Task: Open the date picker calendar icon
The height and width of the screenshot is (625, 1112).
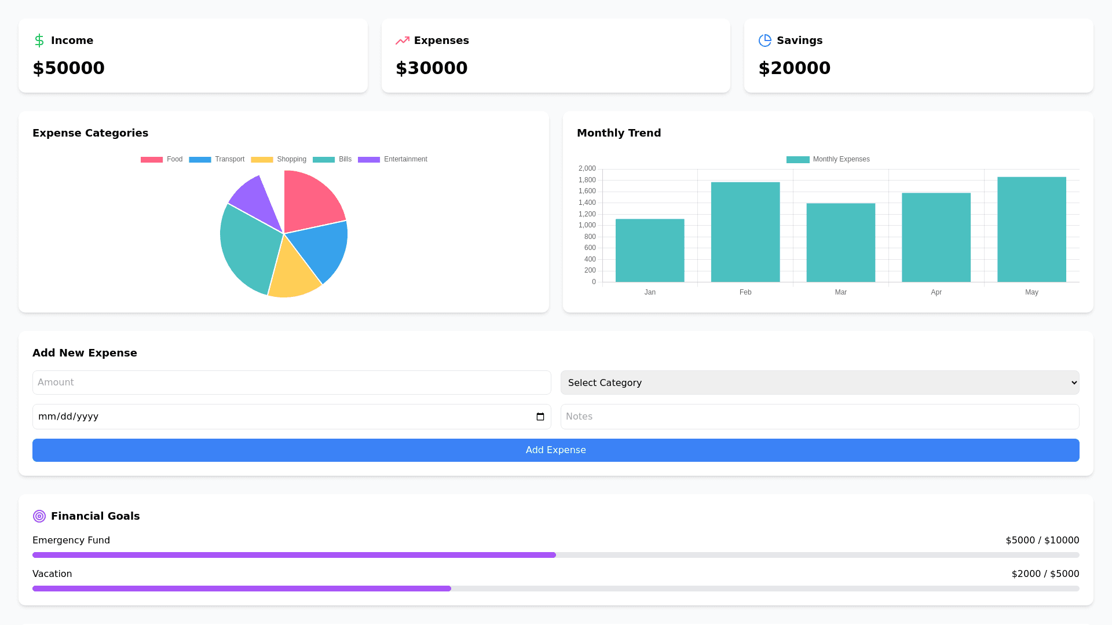Action: [x=540, y=417]
